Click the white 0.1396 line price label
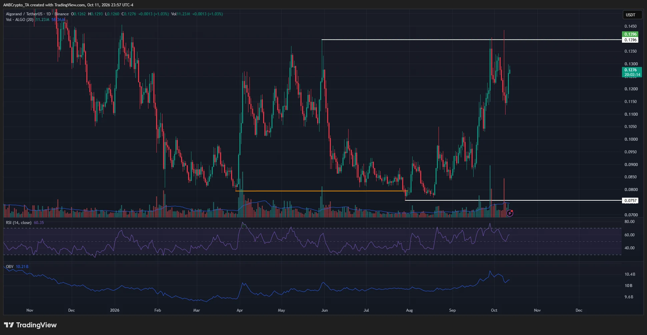Viewport: 647px width, 335px height. click(x=630, y=40)
